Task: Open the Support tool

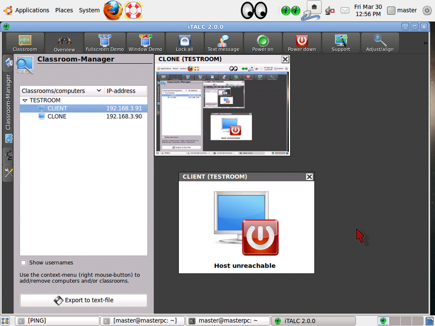Action: (x=341, y=43)
